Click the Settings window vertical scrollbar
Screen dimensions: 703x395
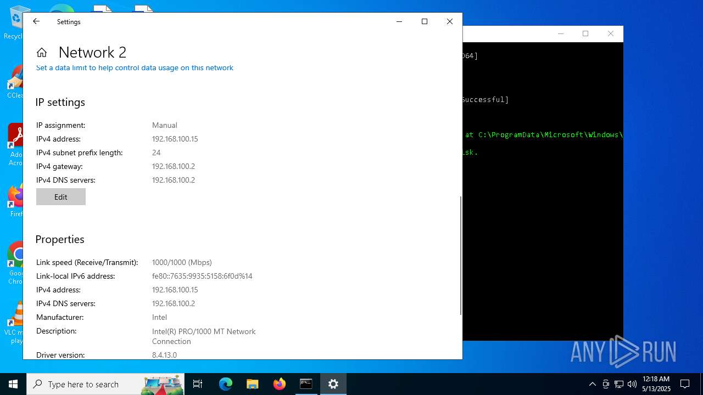(x=460, y=255)
